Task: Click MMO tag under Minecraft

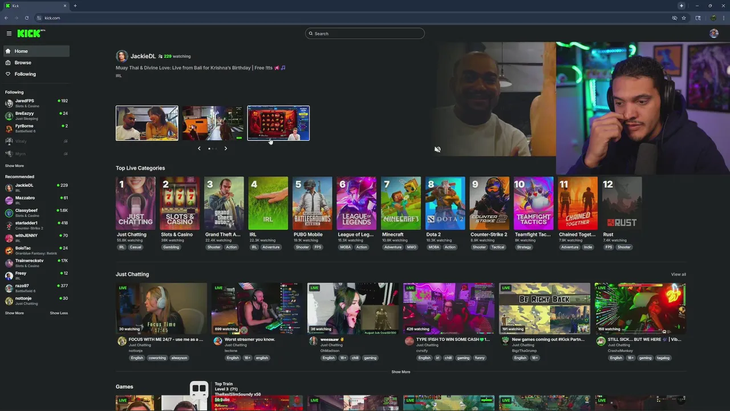Action: (411, 247)
